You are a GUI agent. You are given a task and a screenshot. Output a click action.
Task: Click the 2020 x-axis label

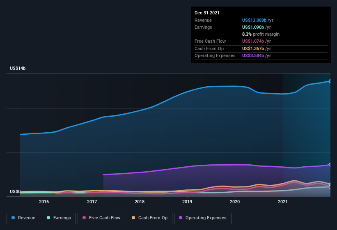pos(235,202)
